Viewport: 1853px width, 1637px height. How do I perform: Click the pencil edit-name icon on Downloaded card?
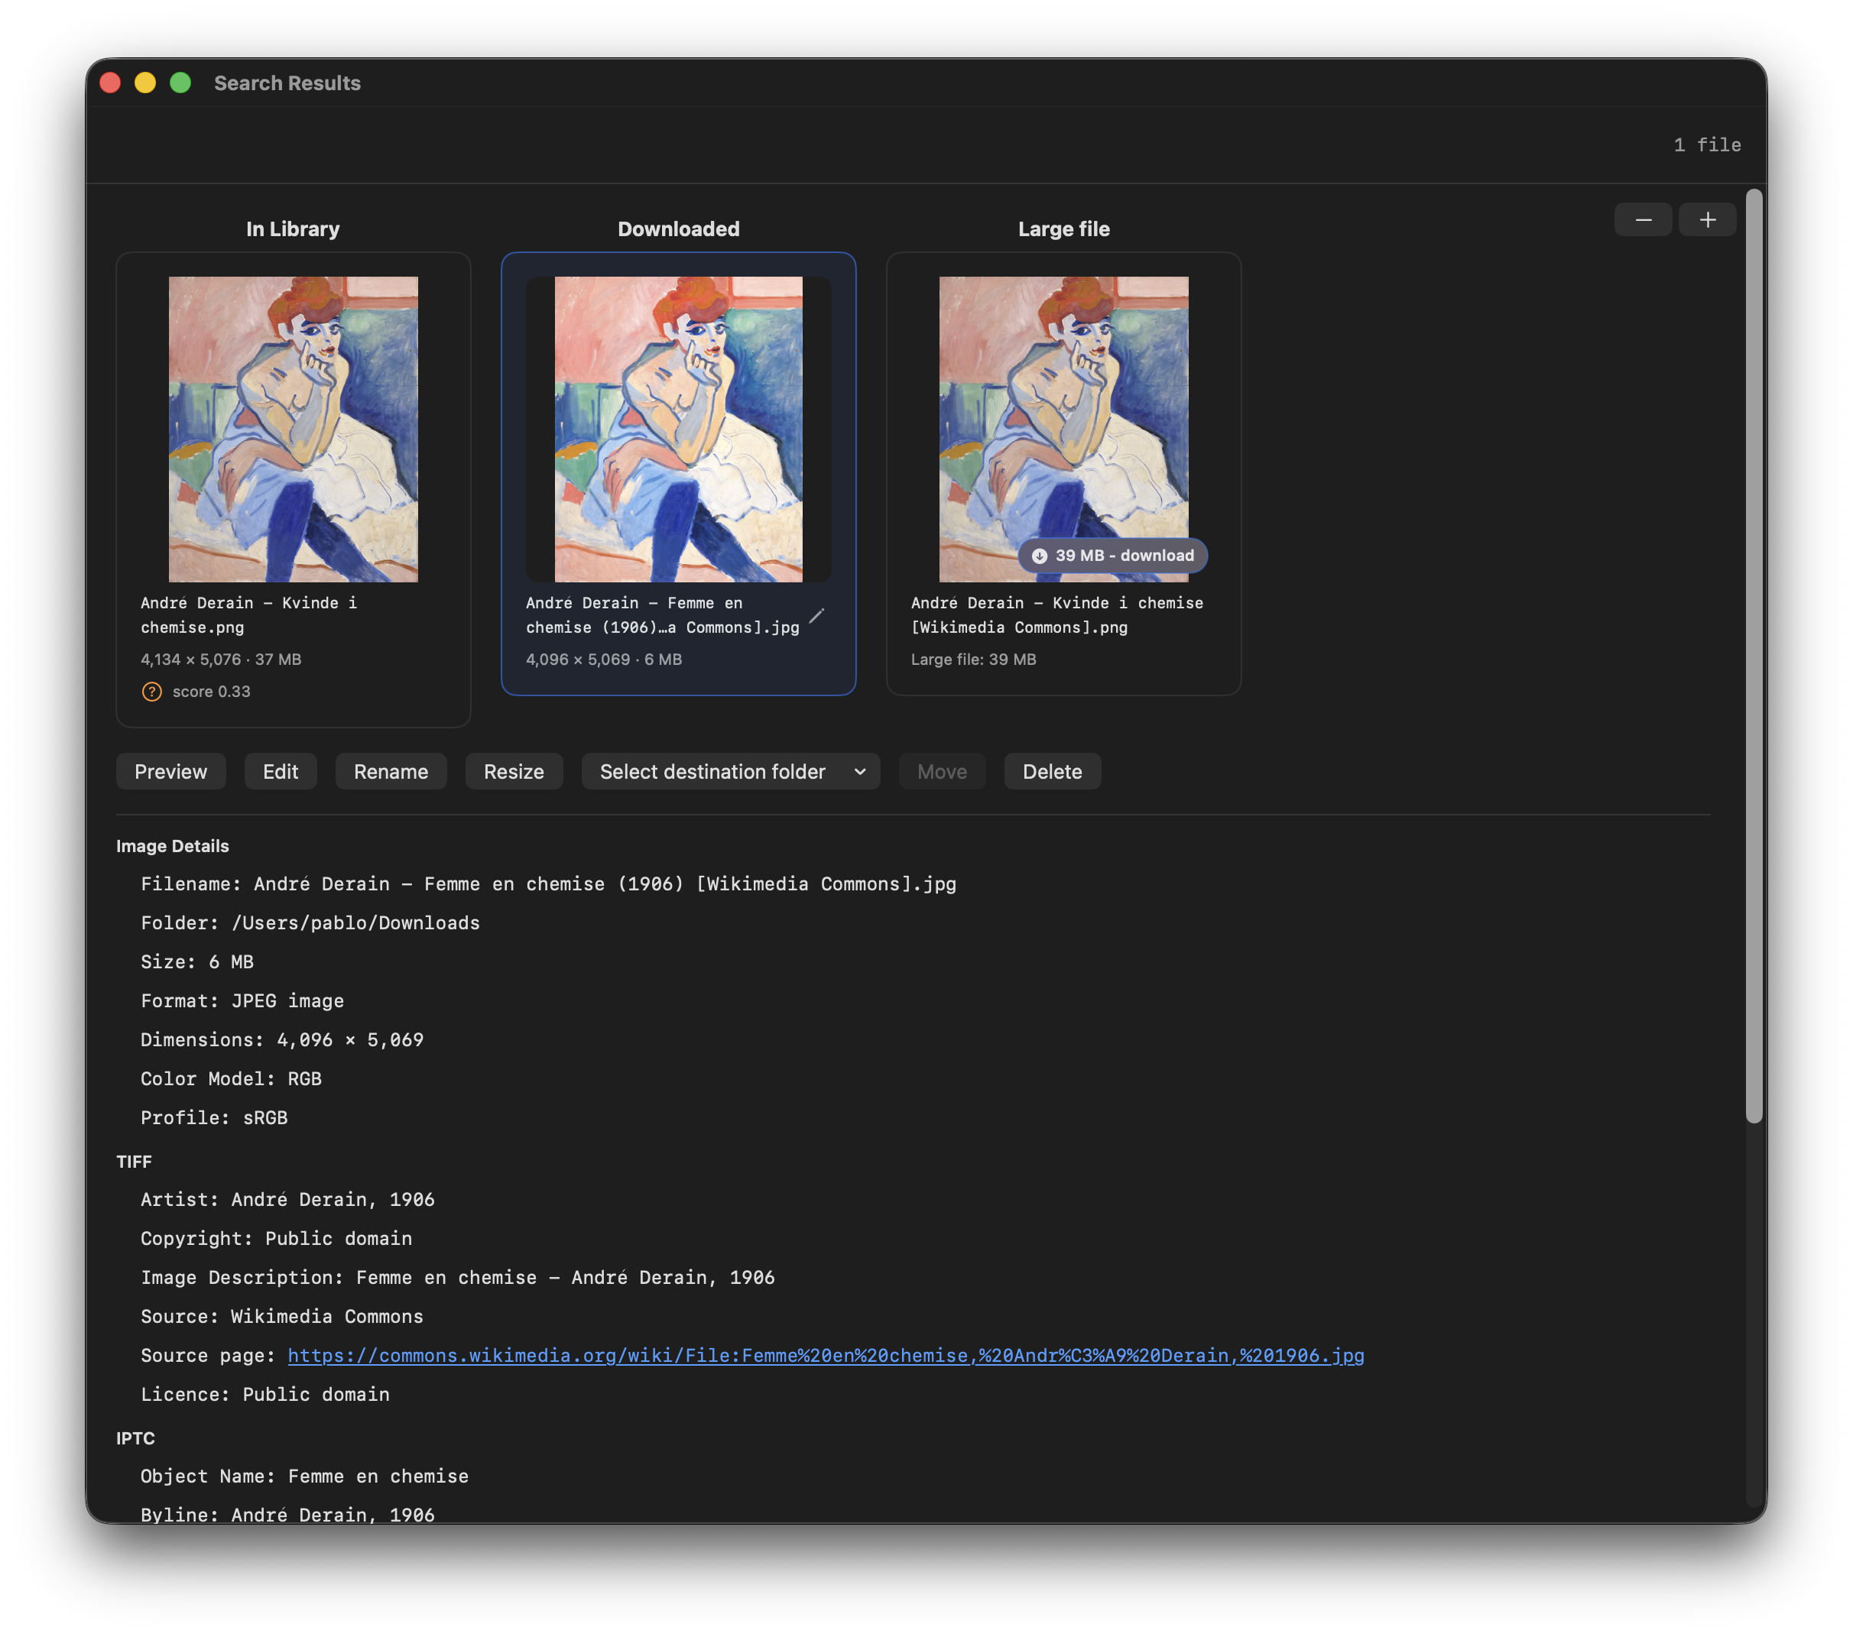point(816,615)
